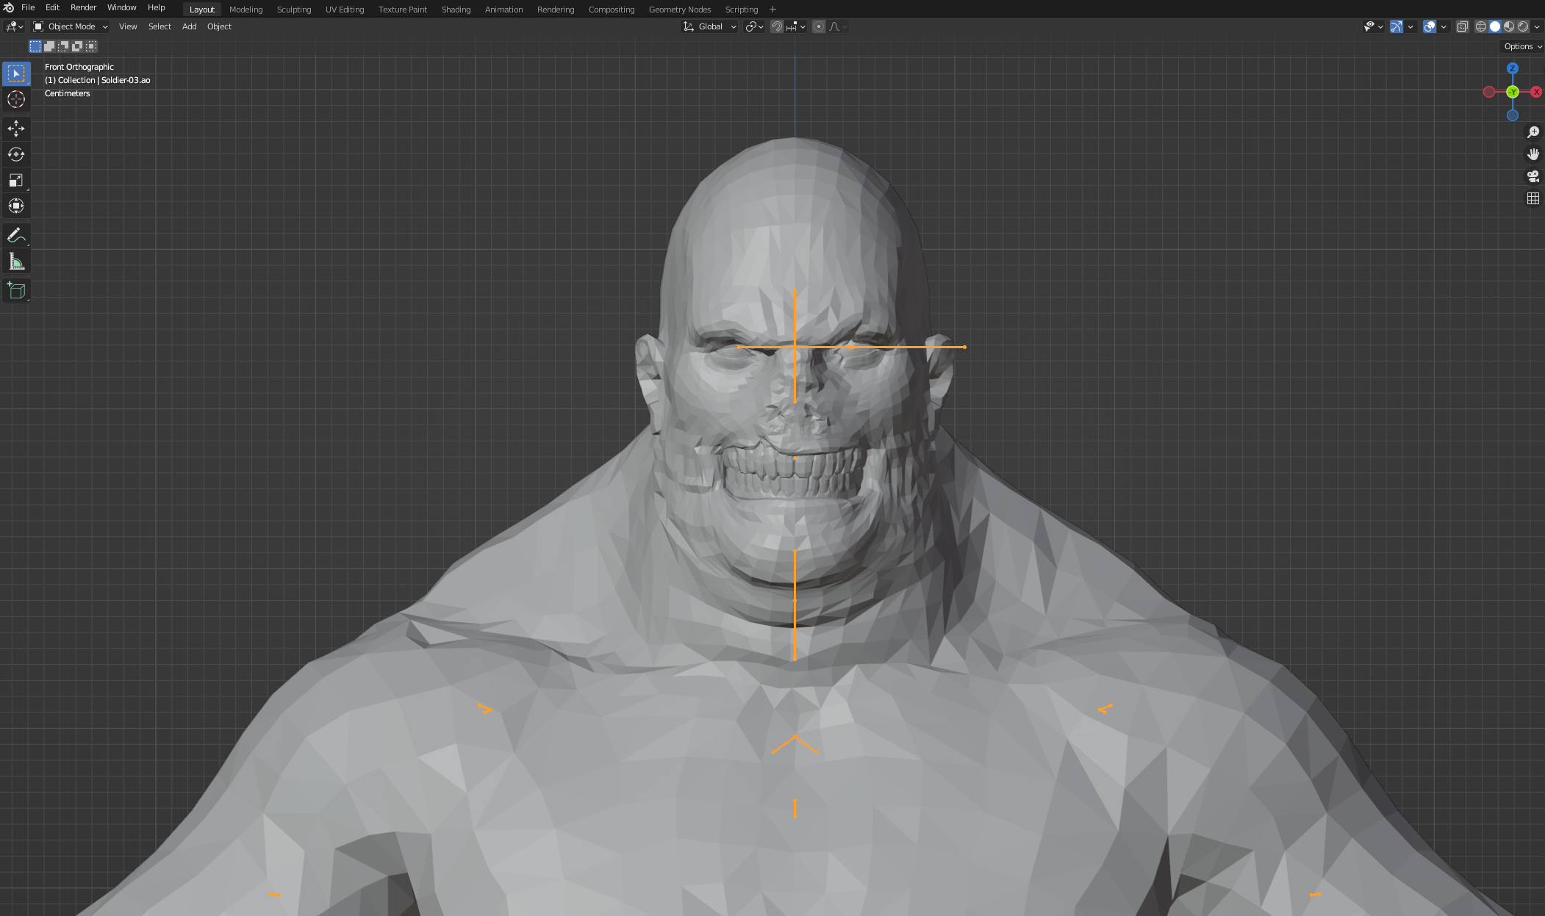
Task: Toggle snapping magnet on
Action: [x=777, y=26]
